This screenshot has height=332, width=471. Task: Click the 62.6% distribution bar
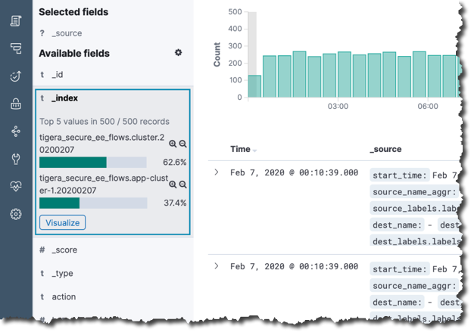pyautogui.click(x=92, y=163)
